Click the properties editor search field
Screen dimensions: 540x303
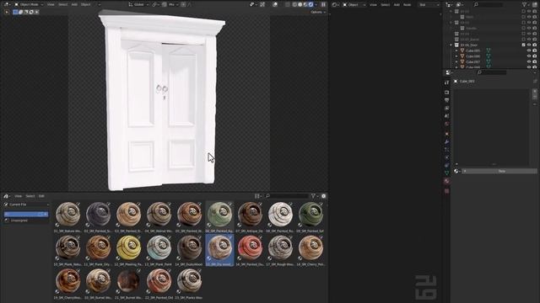click(492, 72)
